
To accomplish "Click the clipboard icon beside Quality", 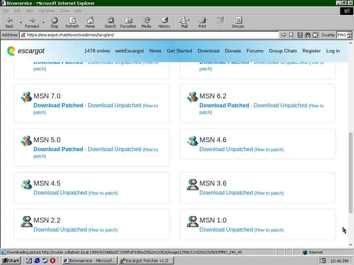I will (315, 35).
